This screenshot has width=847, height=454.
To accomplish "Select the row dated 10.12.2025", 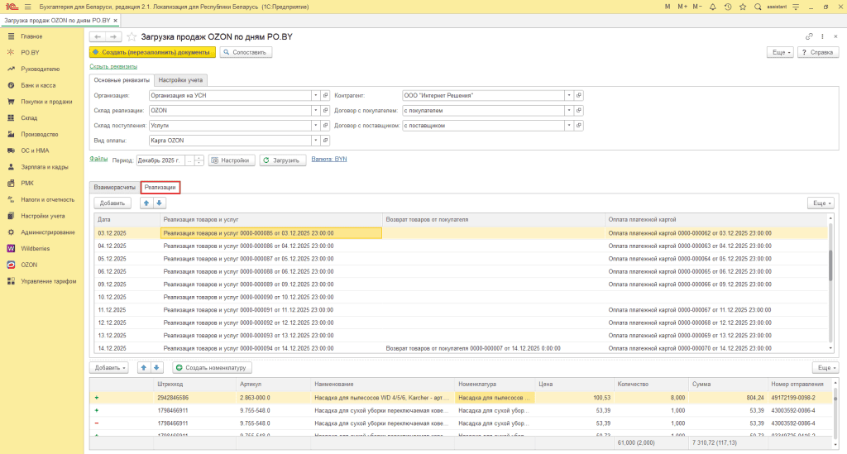I will point(461,297).
